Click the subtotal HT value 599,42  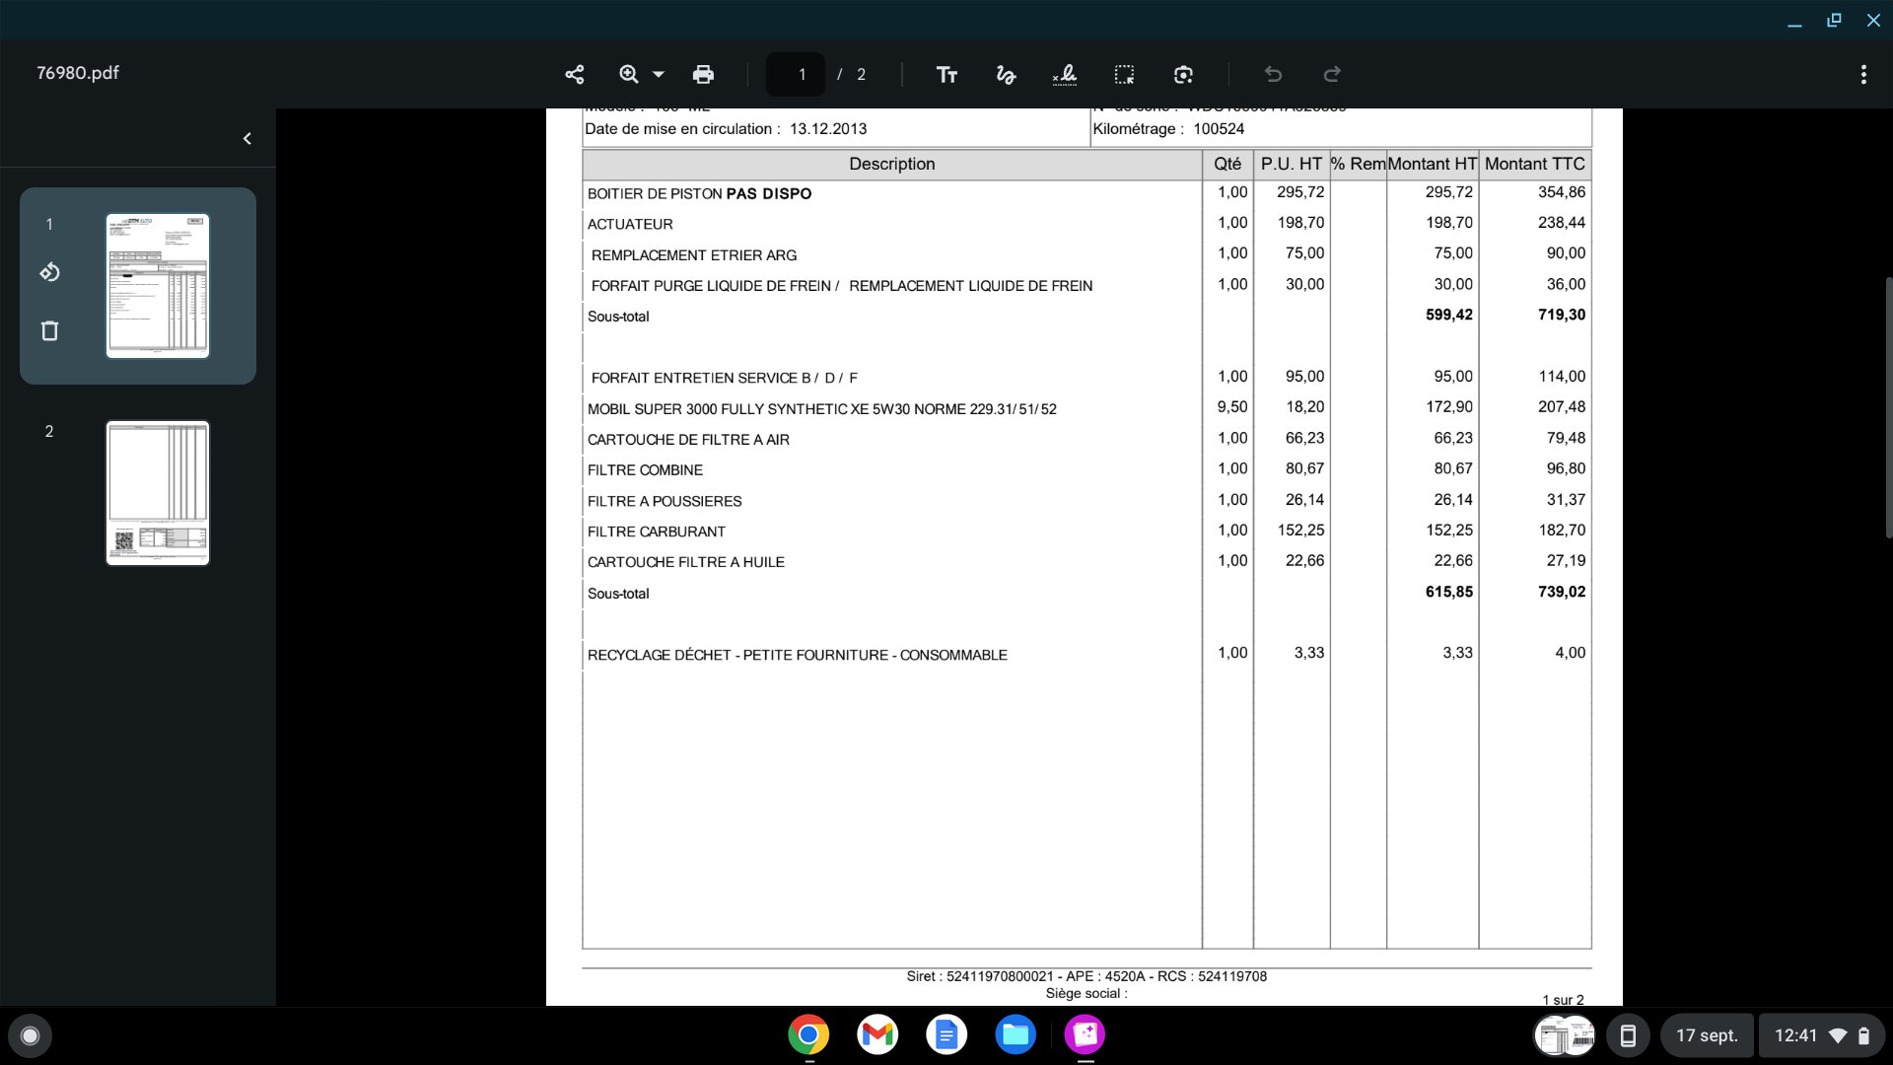click(1448, 315)
